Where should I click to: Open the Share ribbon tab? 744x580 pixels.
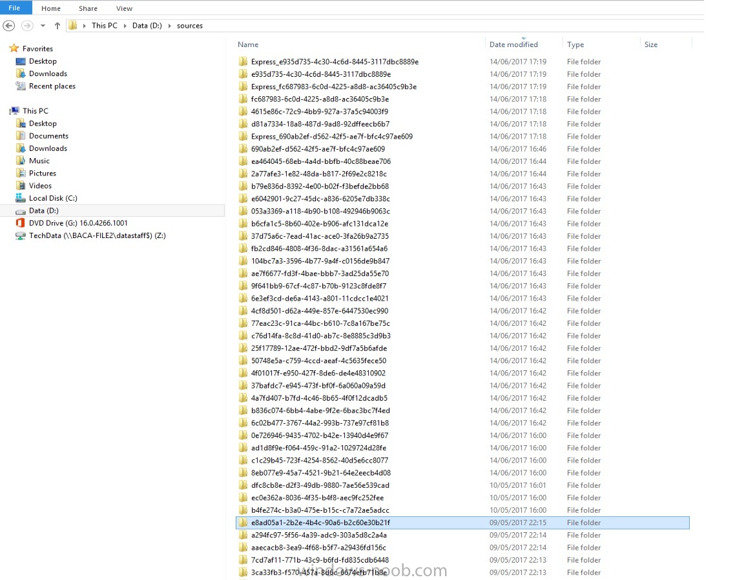(88, 8)
